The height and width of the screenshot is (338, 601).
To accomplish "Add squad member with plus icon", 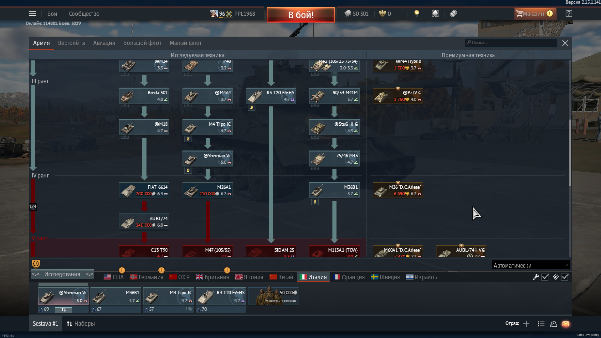I will (526, 324).
